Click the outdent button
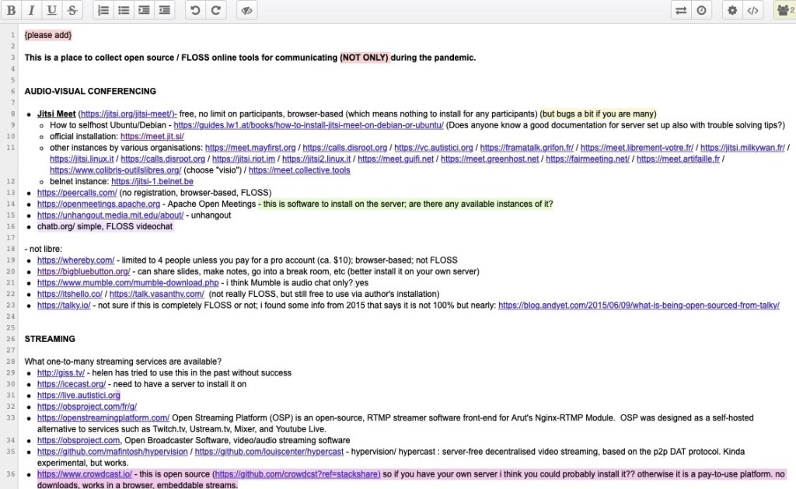Viewport: 796px width, 489px height. click(164, 10)
